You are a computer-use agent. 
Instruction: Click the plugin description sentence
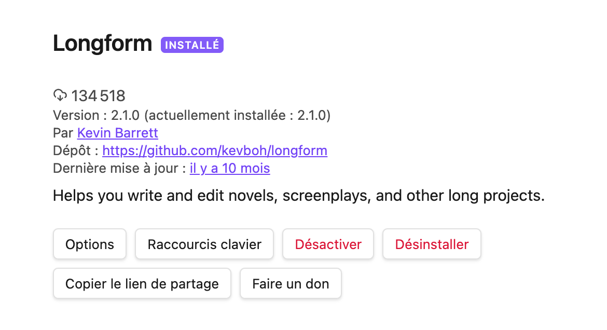(299, 196)
